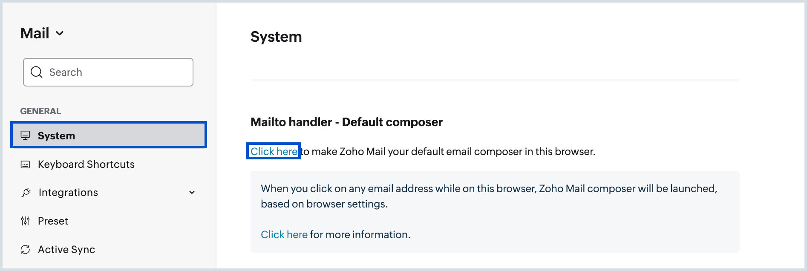Image resolution: width=807 pixels, height=271 pixels.
Task: Click the Preset sliders icon
Action: coord(26,221)
